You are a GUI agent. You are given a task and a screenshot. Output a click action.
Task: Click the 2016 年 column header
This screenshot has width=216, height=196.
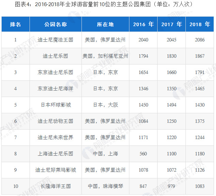pos(143,24)
